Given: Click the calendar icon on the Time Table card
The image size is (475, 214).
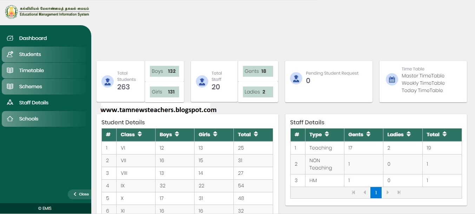Looking at the screenshot, I should pos(392,80).
